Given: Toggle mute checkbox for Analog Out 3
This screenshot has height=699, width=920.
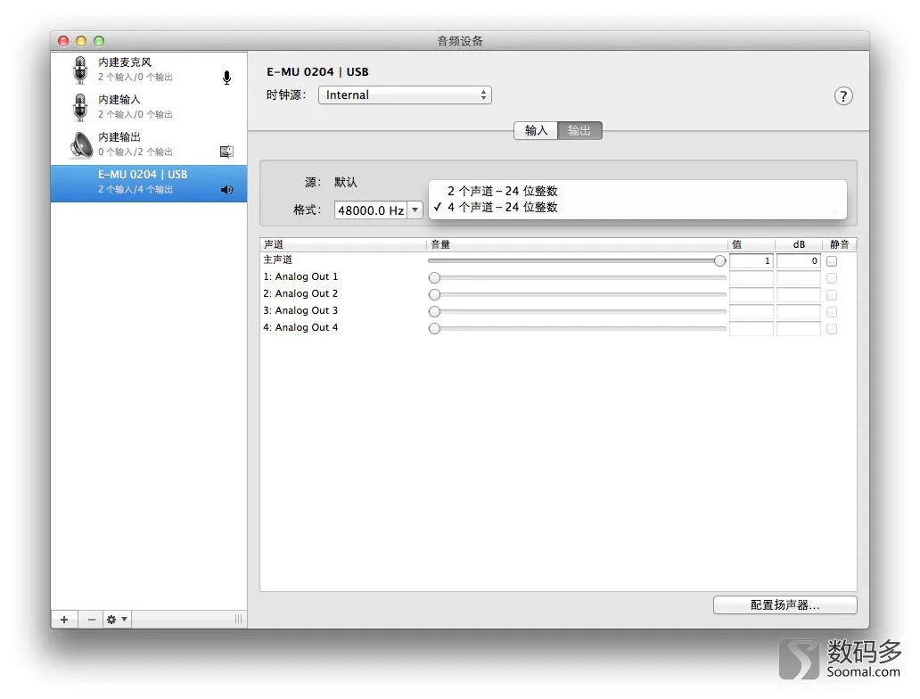Looking at the screenshot, I should (832, 312).
